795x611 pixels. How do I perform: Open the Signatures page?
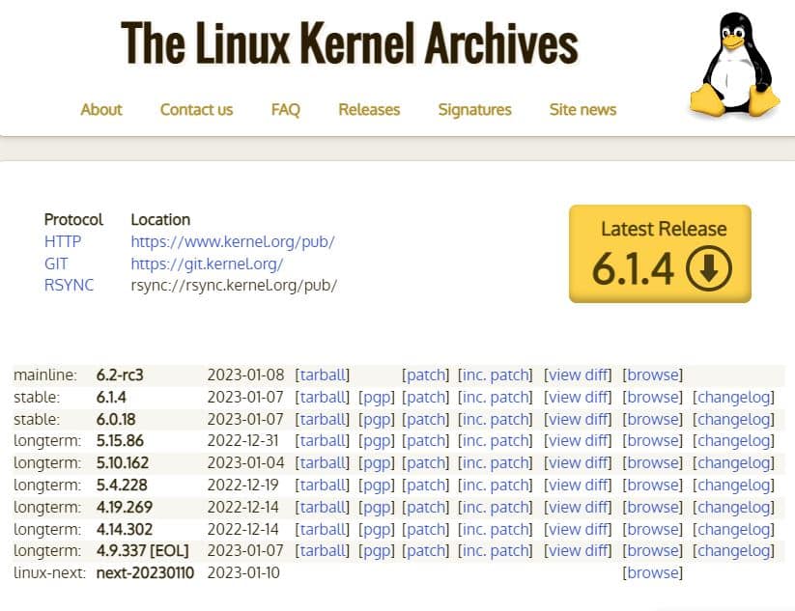pos(474,109)
